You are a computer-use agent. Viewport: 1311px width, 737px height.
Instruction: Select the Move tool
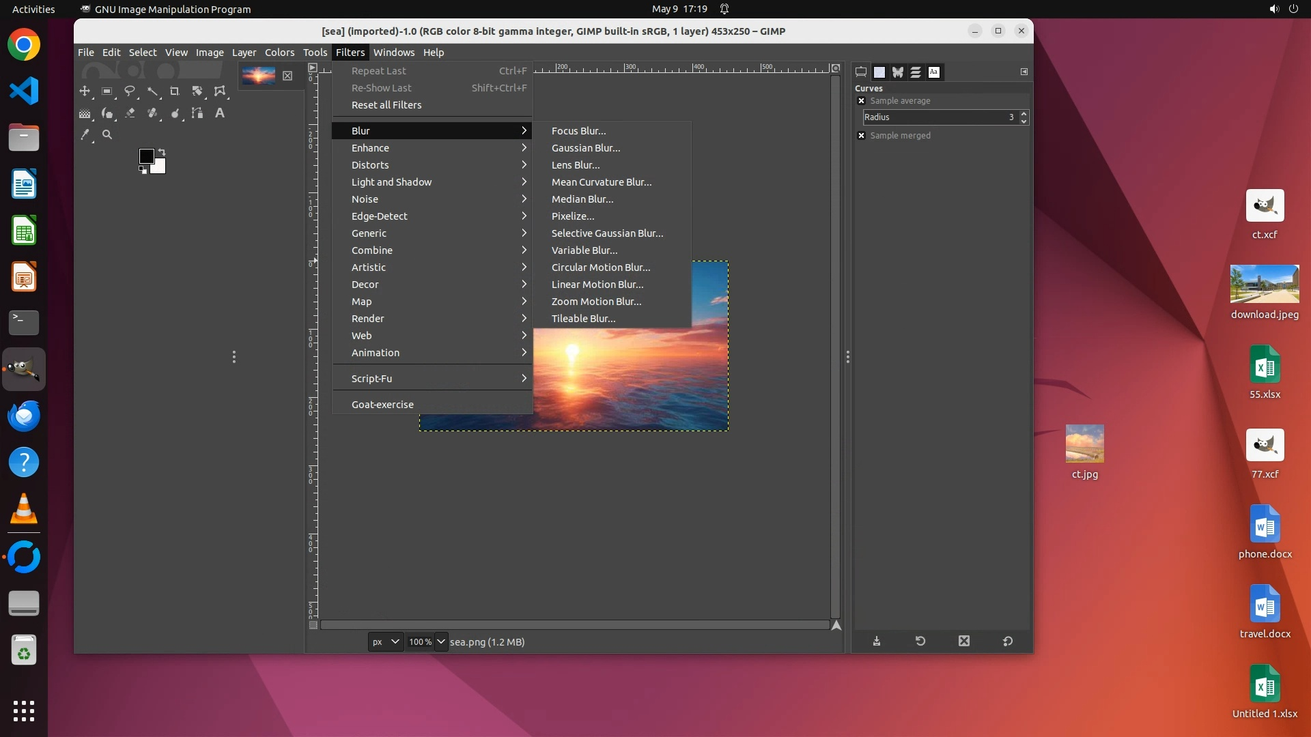click(x=85, y=91)
